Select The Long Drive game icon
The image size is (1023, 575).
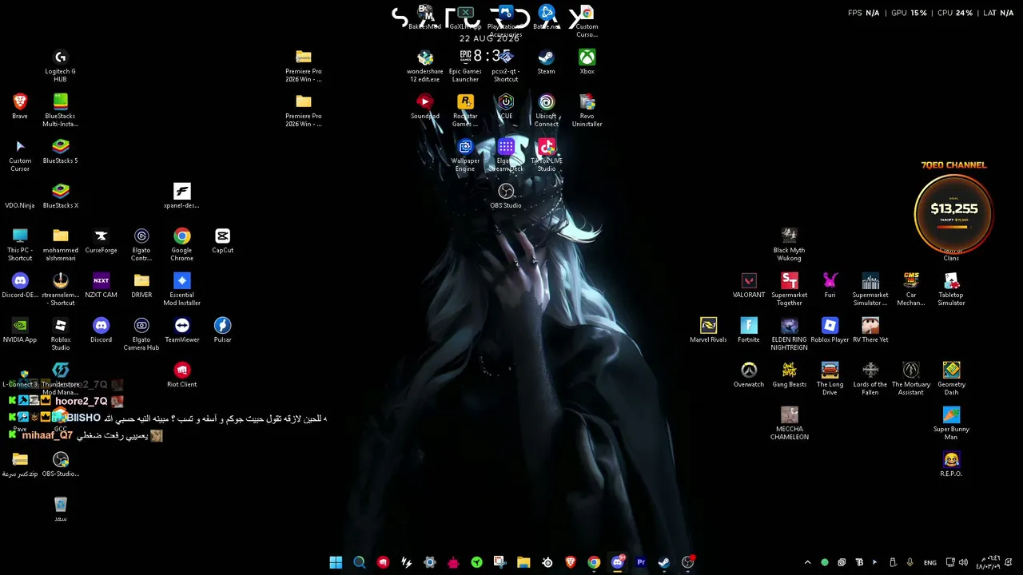pyautogui.click(x=830, y=378)
